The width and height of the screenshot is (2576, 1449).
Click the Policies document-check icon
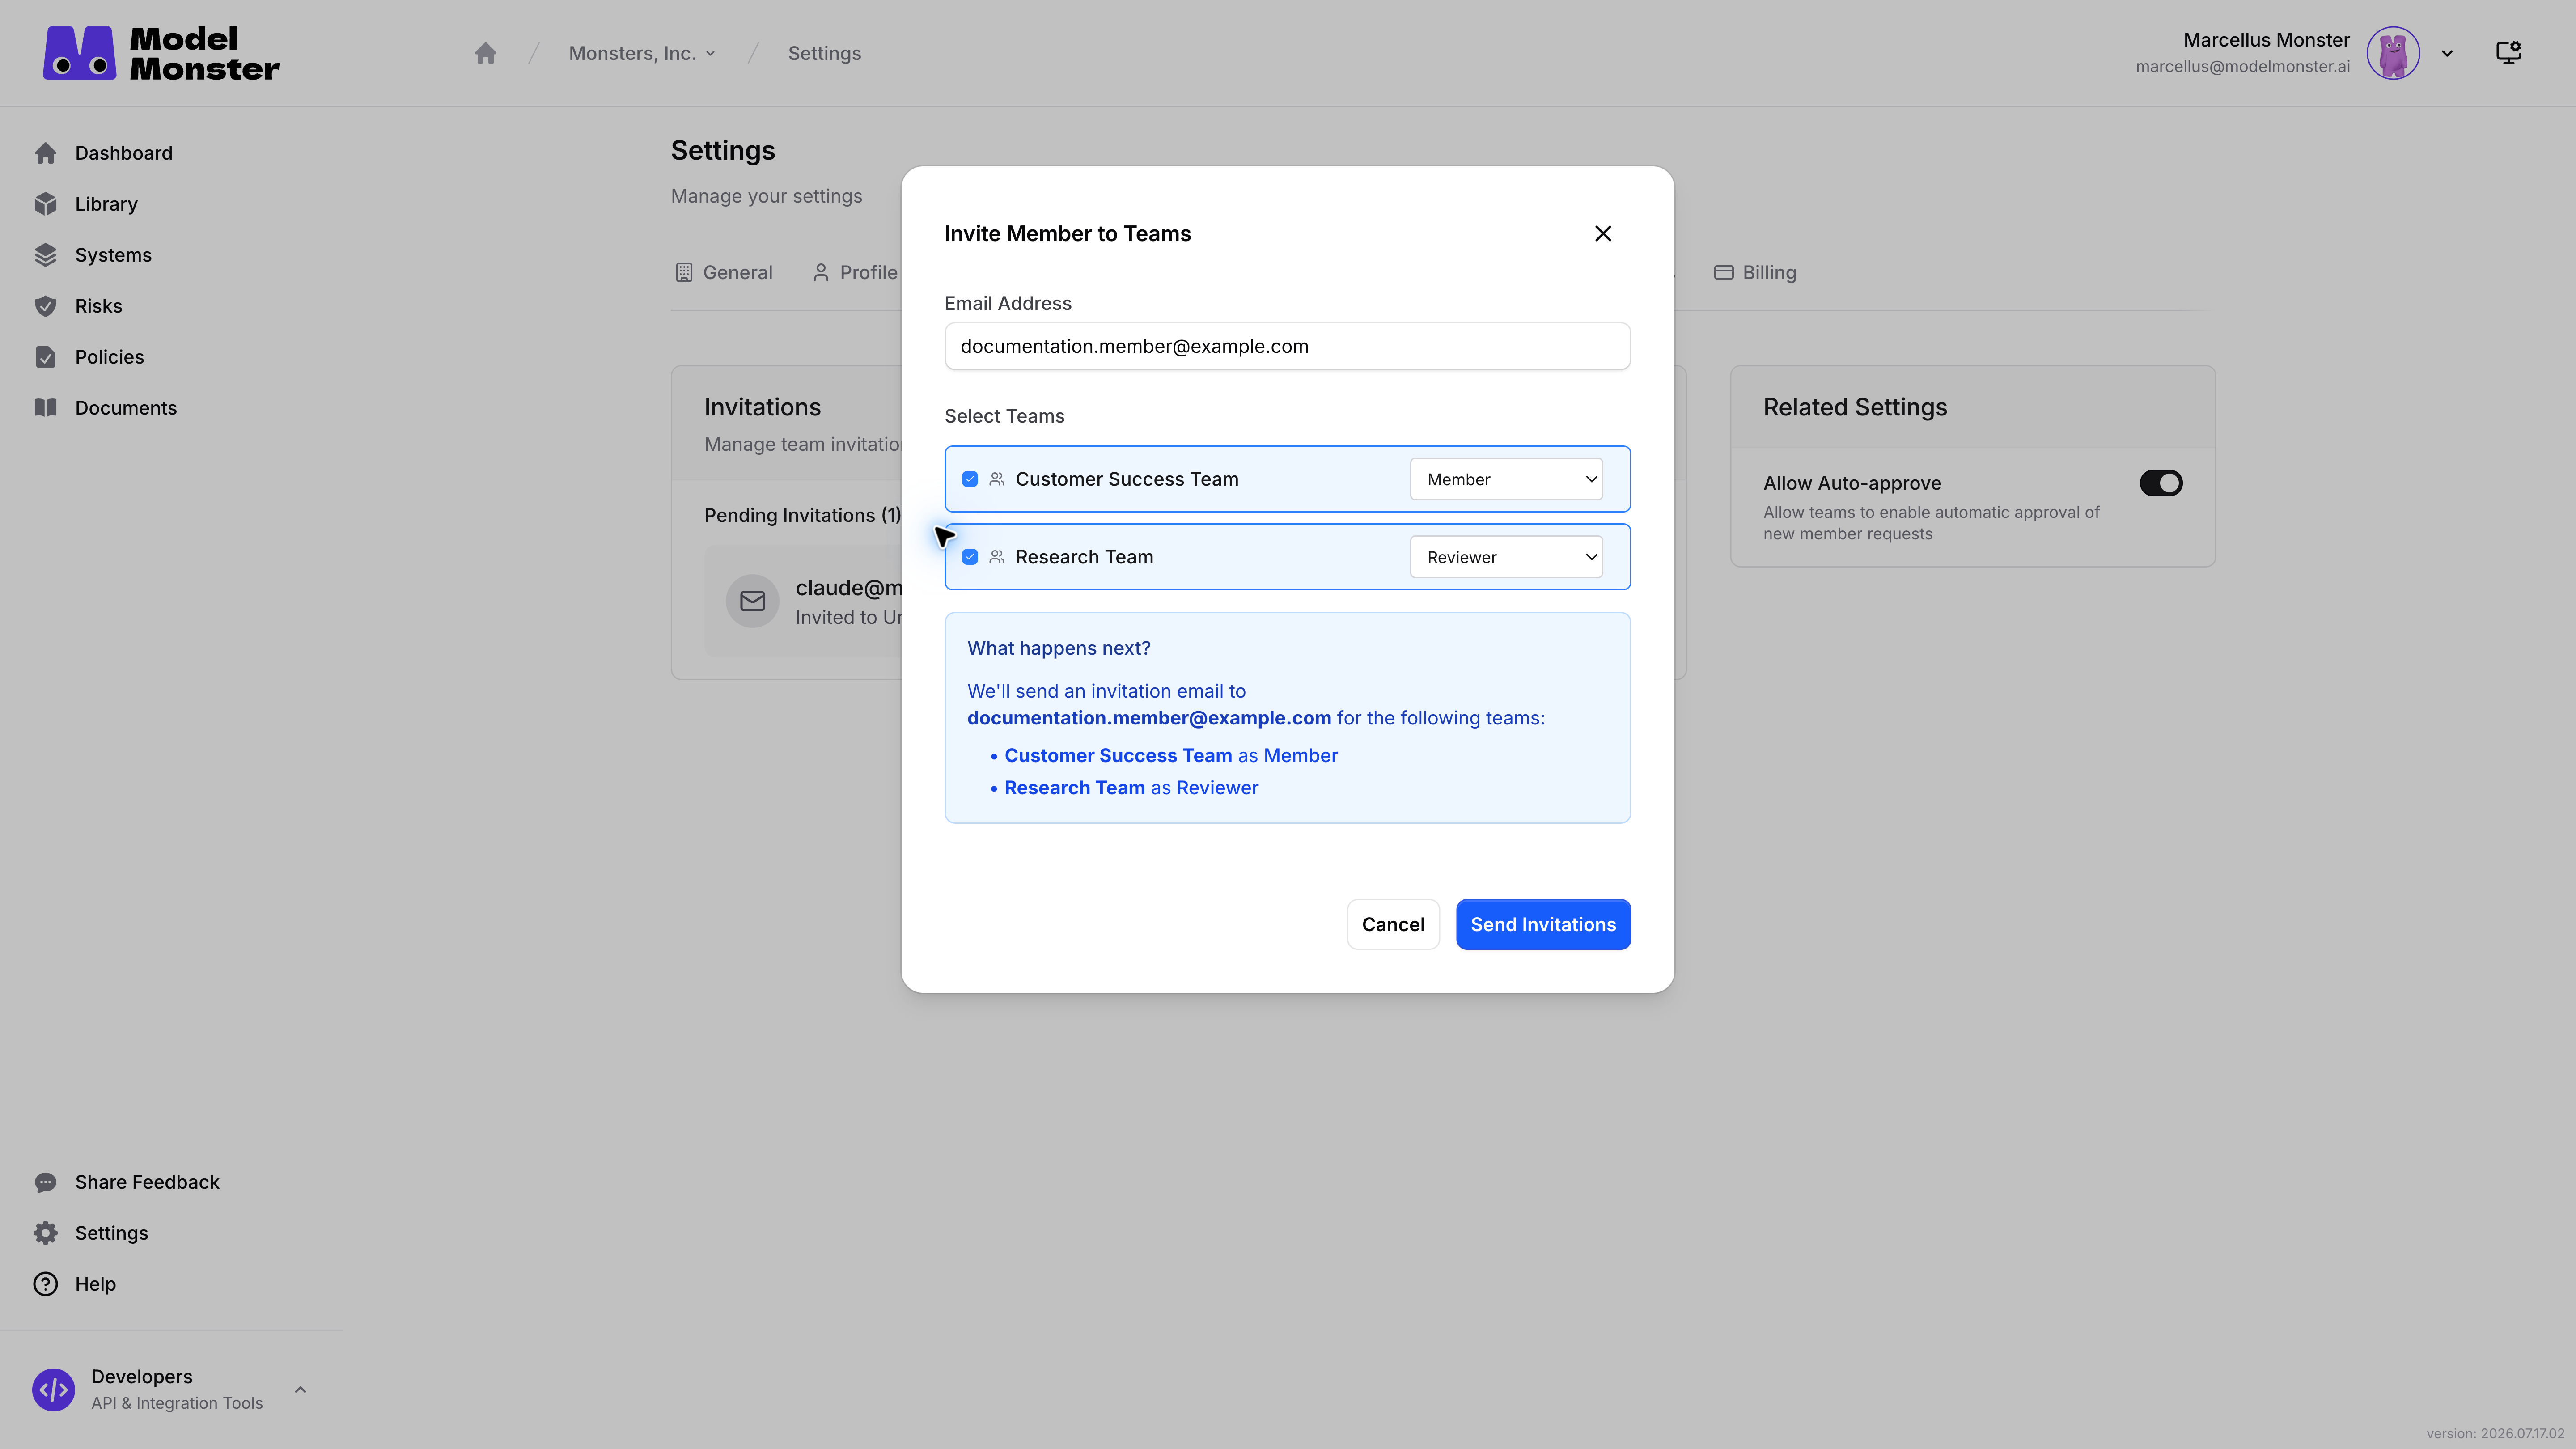(46, 357)
